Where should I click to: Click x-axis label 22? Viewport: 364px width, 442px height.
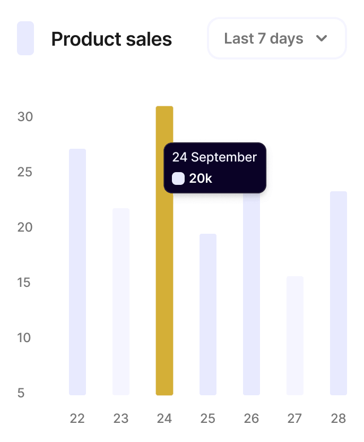[x=77, y=419]
